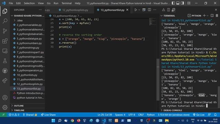Change CRLF end of line sequence
The height and width of the screenshot is (124, 220).
pyautogui.click(x=141, y=115)
